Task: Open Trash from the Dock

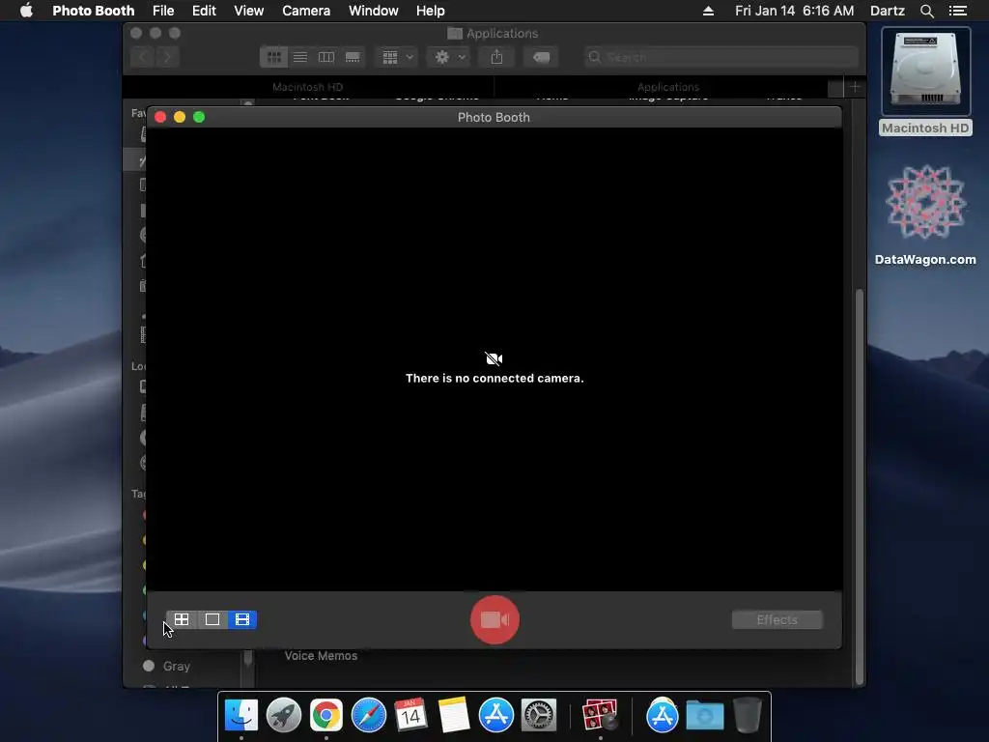Action: tap(748, 716)
